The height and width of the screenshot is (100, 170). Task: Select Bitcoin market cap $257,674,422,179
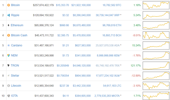tap(43, 5)
